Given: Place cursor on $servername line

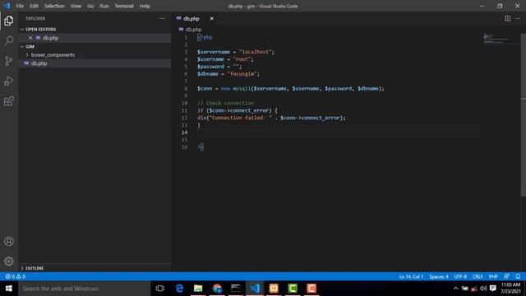Looking at the screenshot, I should tap(236, 52).
